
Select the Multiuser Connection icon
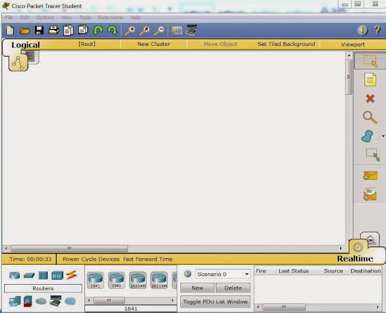pyautogui.click(x=70, y=301)
